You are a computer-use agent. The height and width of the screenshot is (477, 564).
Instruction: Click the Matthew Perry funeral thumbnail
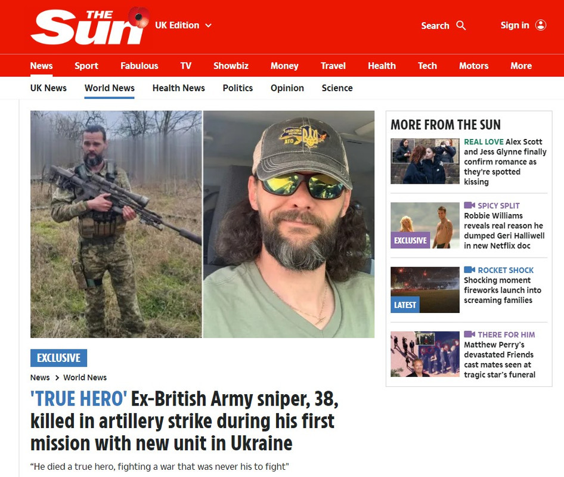tap(425, 354)
